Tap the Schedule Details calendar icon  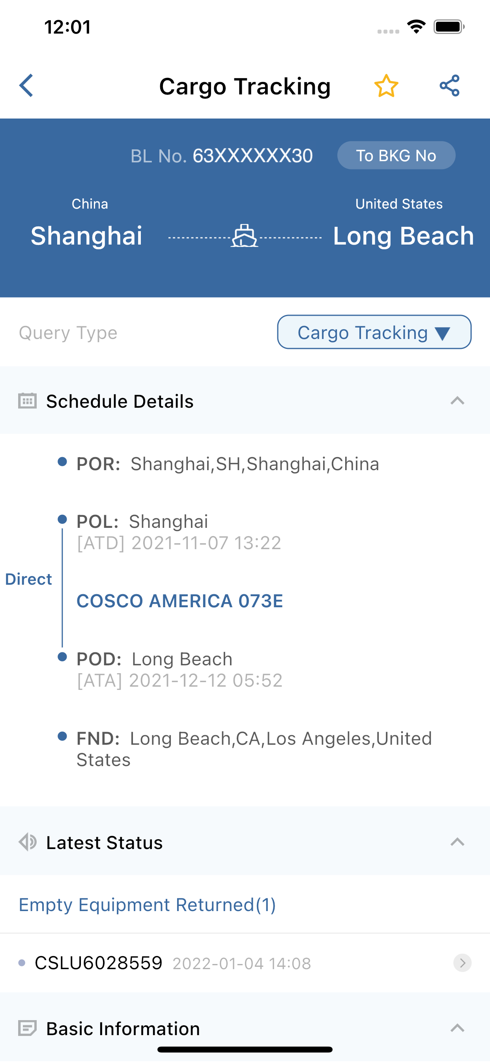[x=28, y=401]
